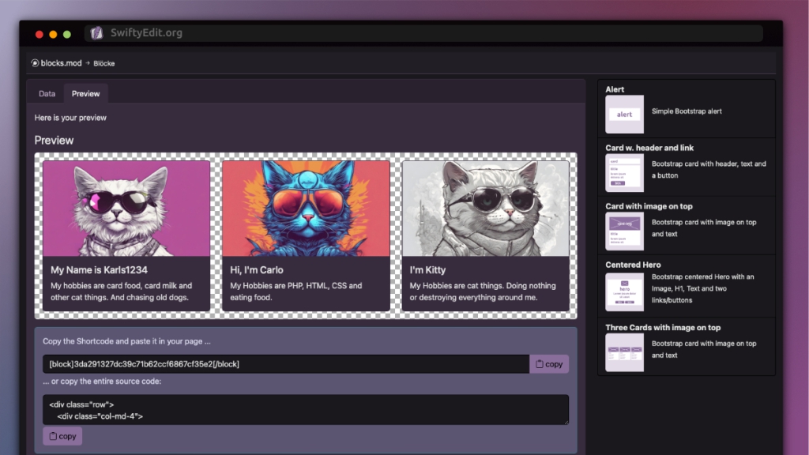Click the Preview heading above the cards
Screen dimensions: 809x455
(54, 141)
